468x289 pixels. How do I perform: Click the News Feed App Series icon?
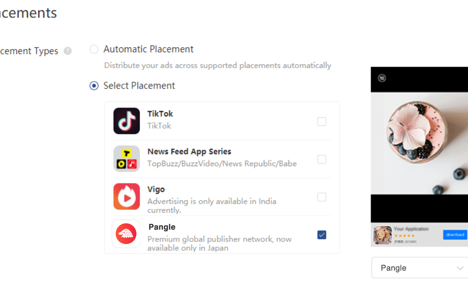pyautogui.click(x=127, y=159)
